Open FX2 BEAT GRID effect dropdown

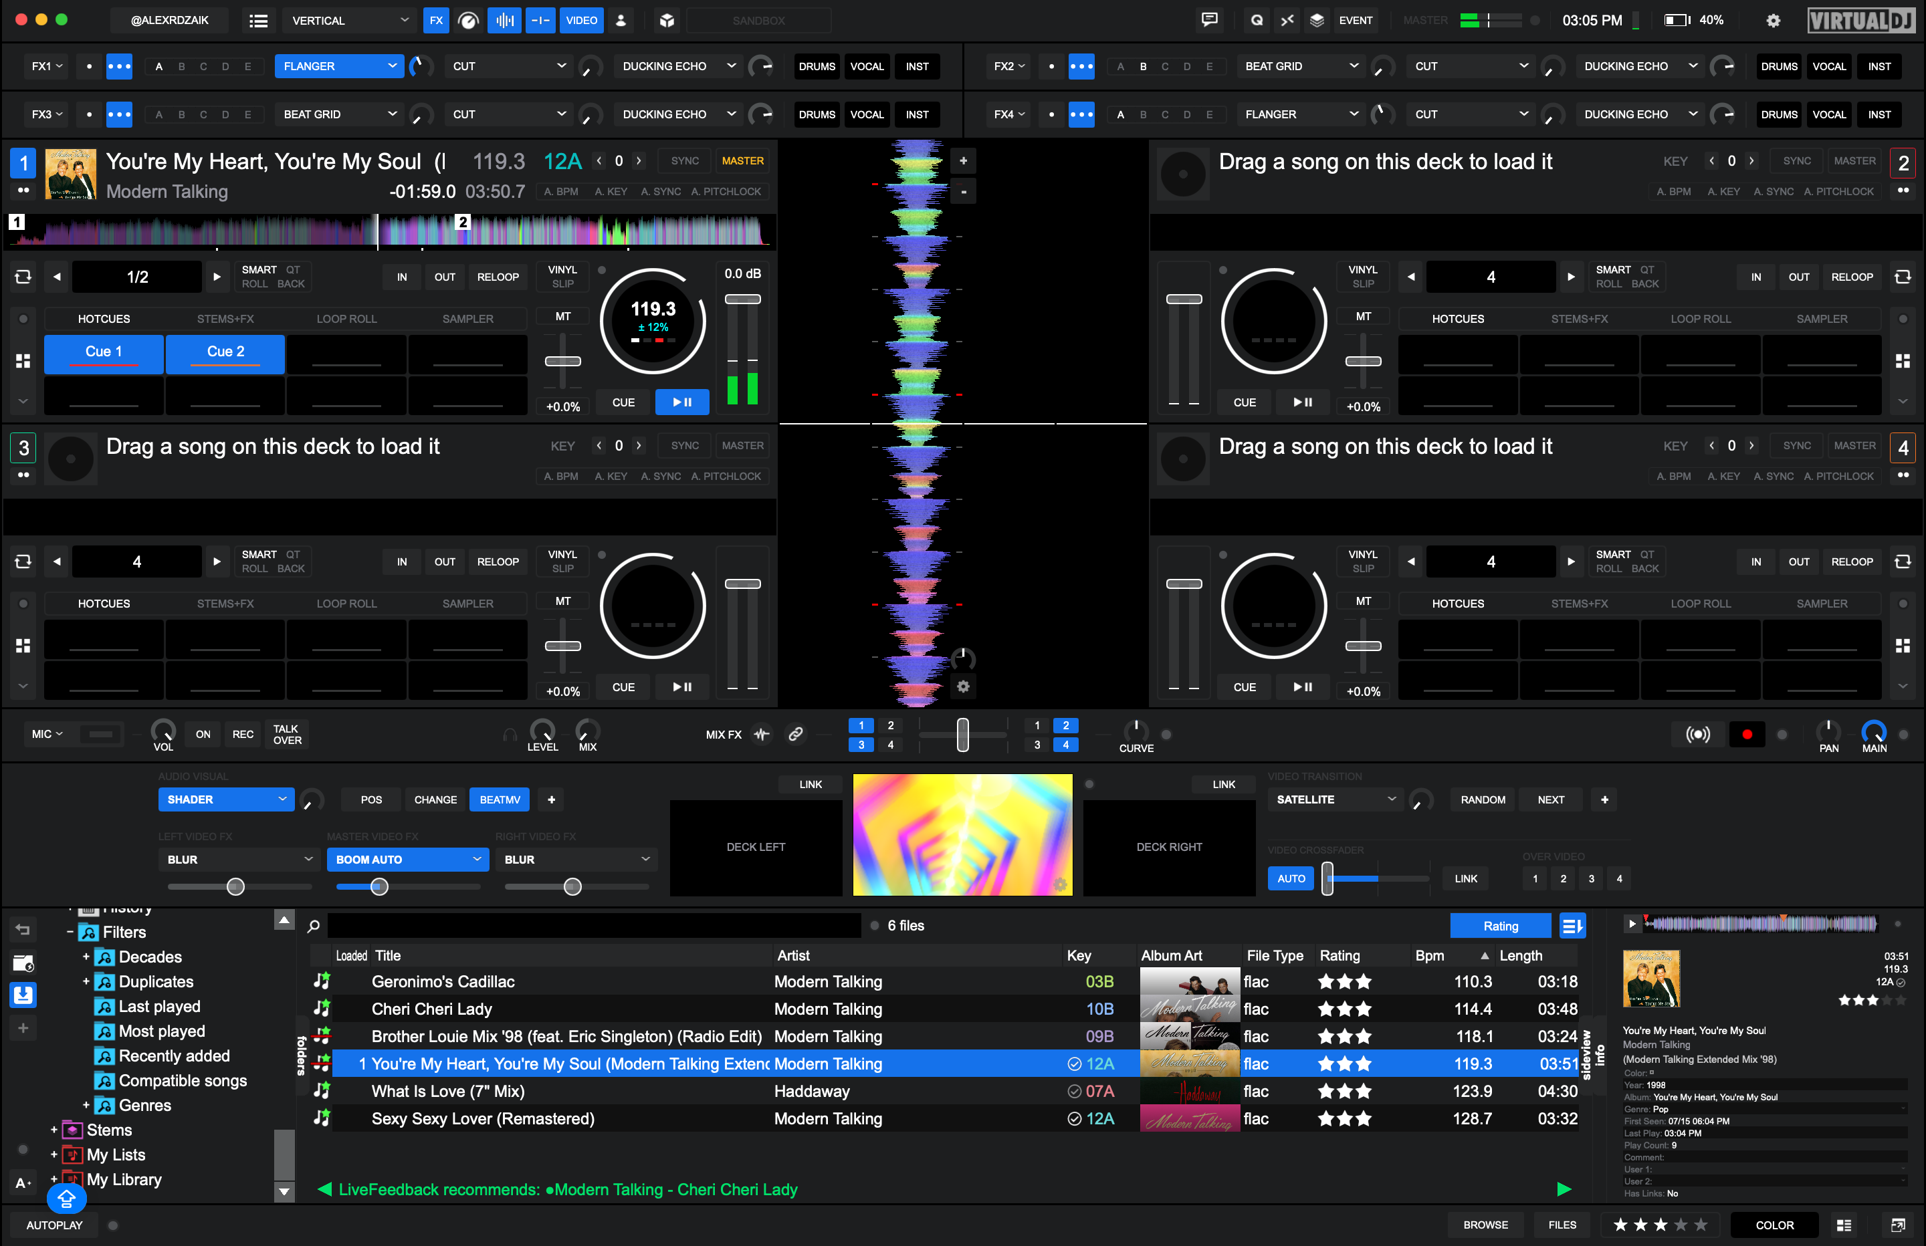(x=1301, y=66)
